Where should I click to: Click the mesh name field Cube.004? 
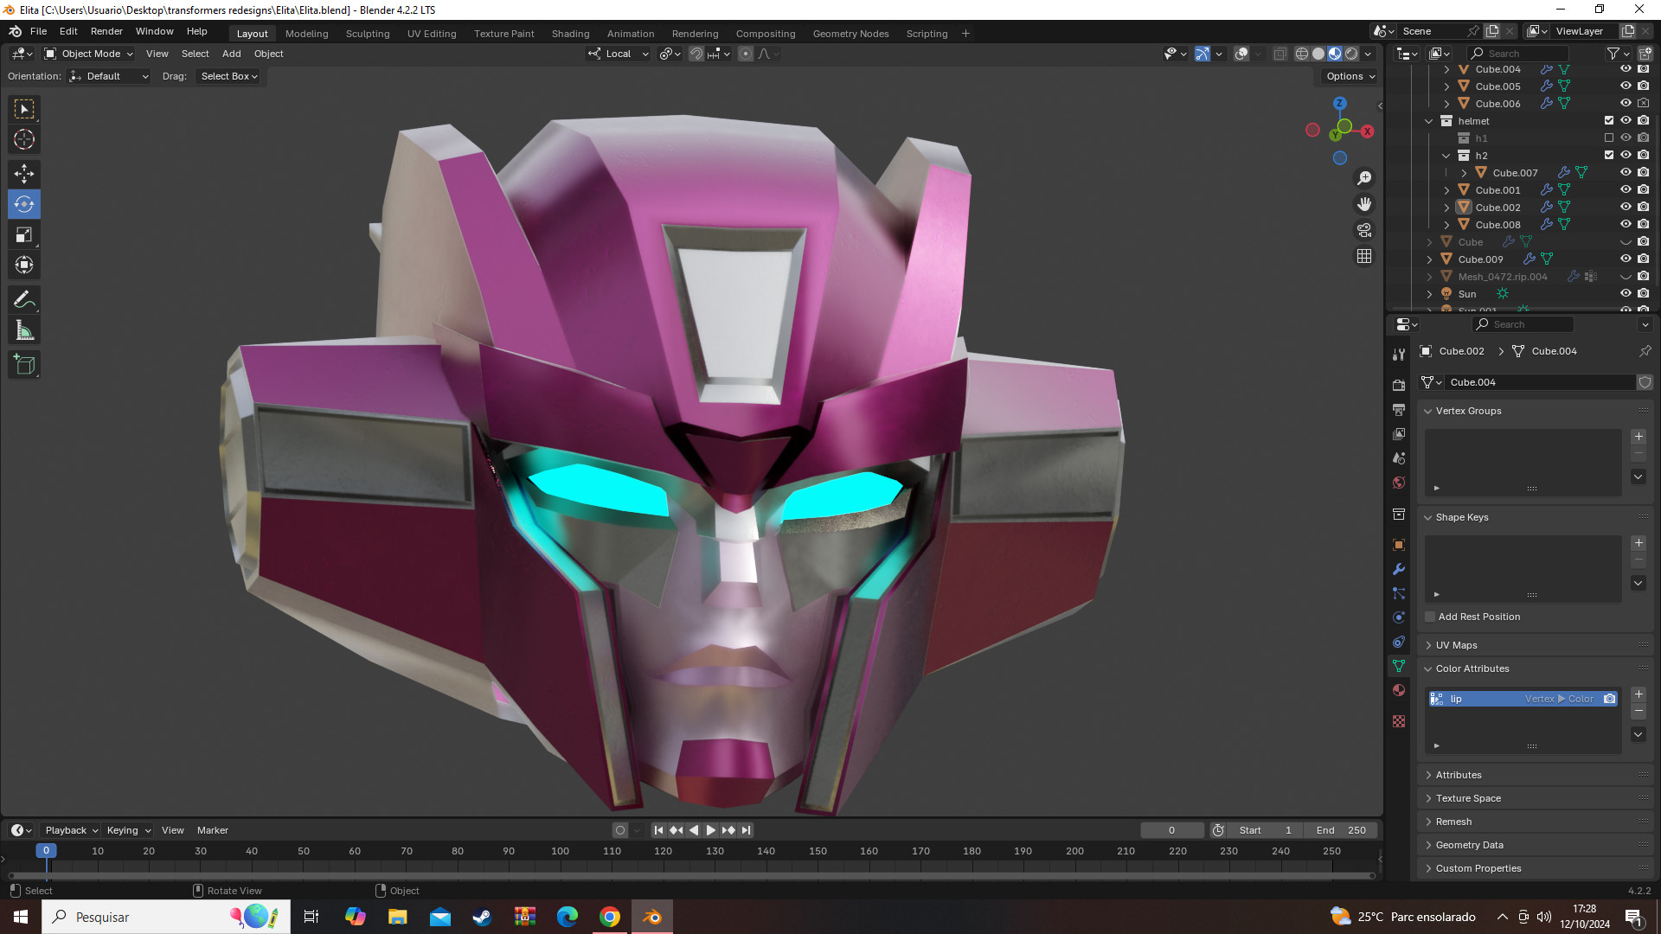1540,382
